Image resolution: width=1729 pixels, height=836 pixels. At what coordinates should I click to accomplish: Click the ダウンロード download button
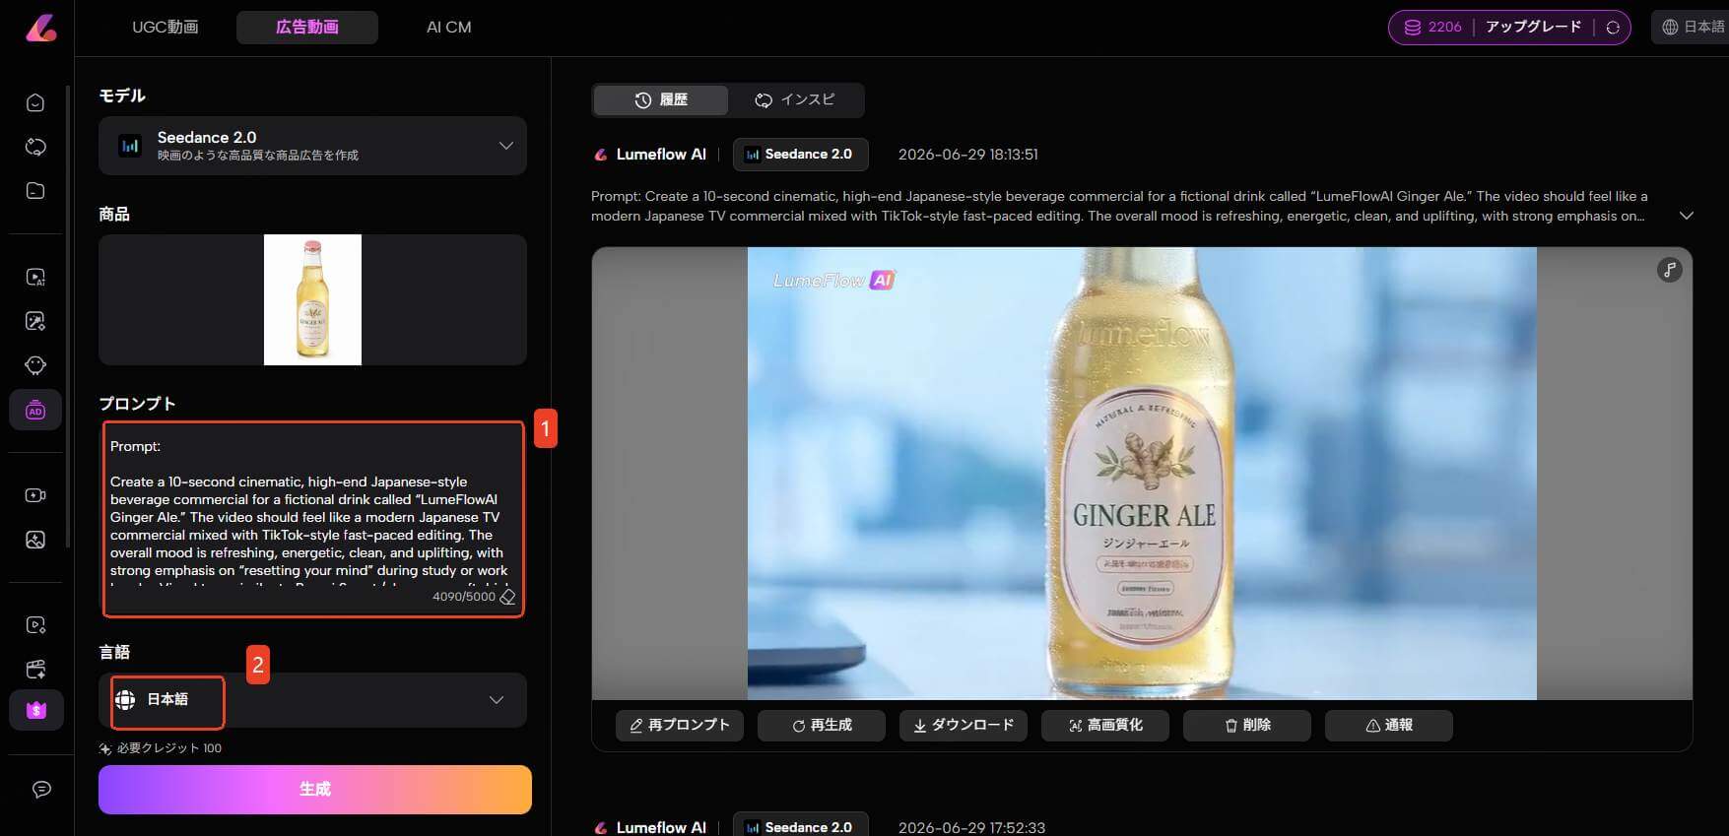coord(964,725)
